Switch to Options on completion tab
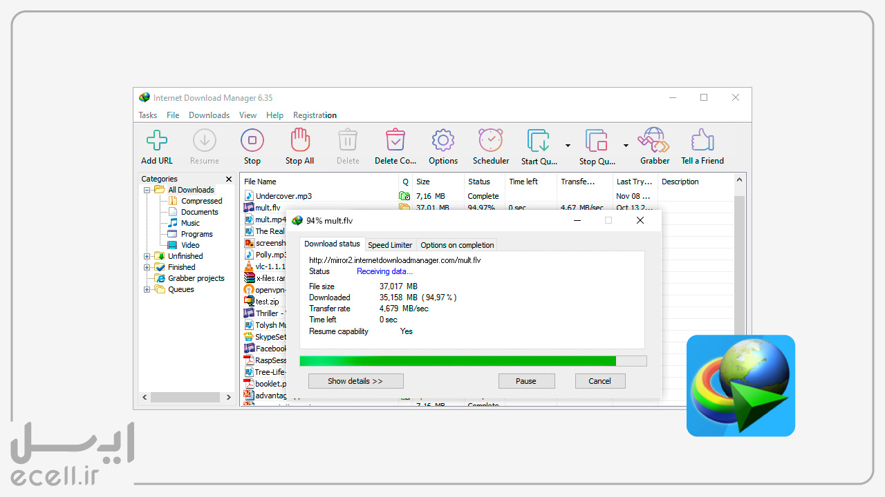The height and width of the screenshot is (497, 885). 457,245
